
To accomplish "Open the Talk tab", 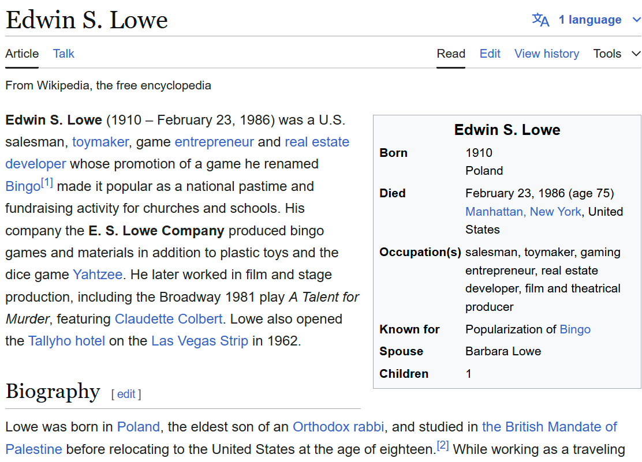I will [x=64, y=54].
